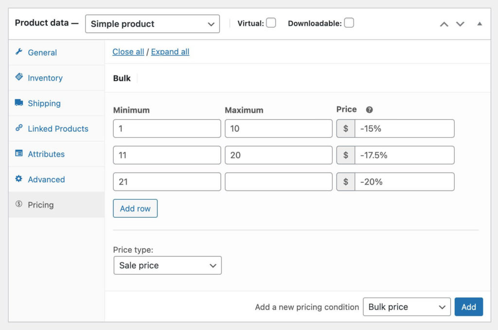The height and width of the screenshot is (330, 498).
Task: Click the 'Price type:' label
Action: 133,250
